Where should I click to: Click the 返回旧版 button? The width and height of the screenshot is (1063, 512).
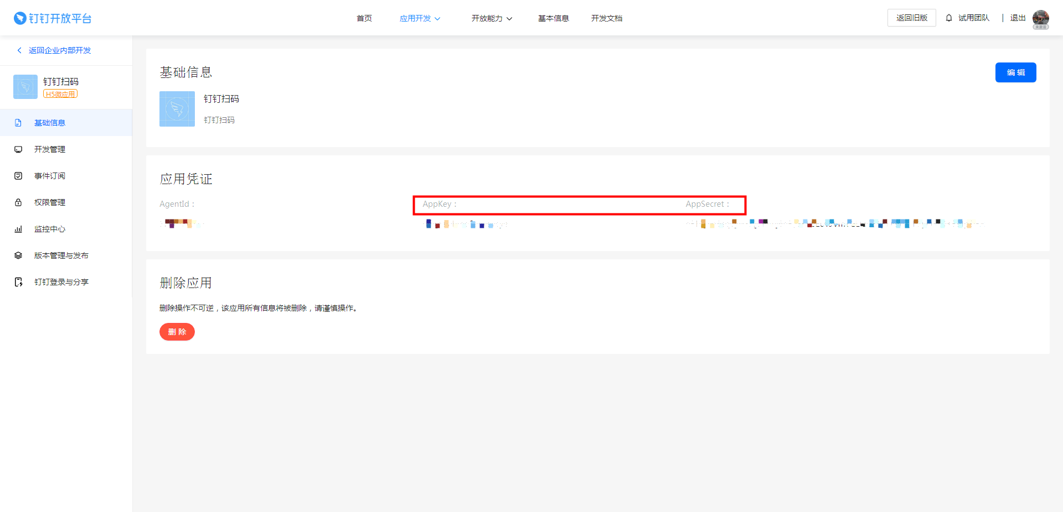pos(912,18)
